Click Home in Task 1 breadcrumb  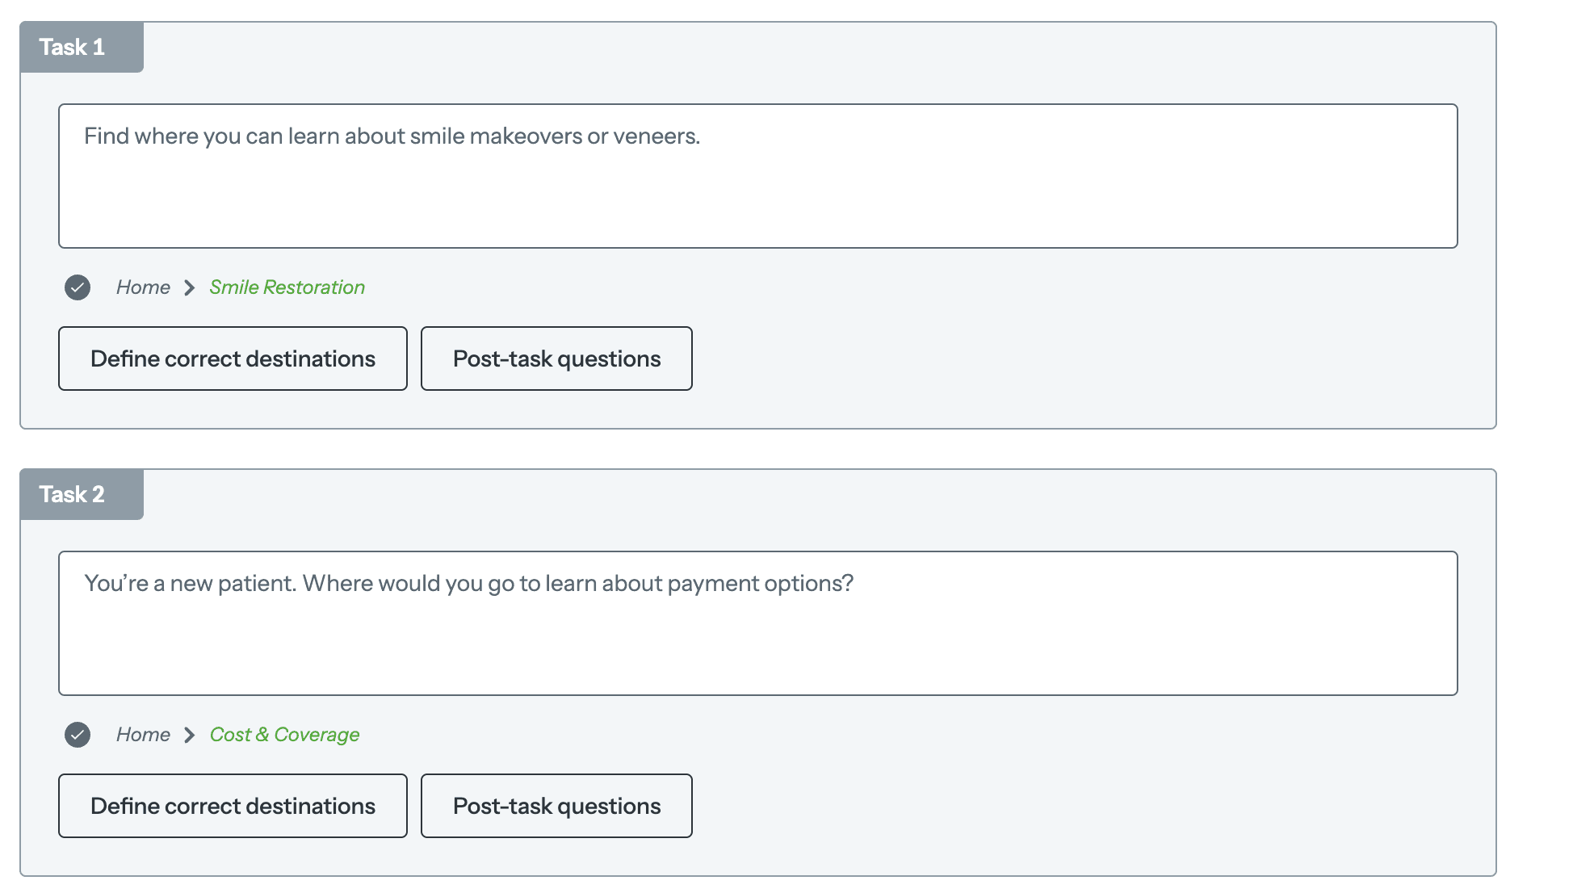(143, 287)
